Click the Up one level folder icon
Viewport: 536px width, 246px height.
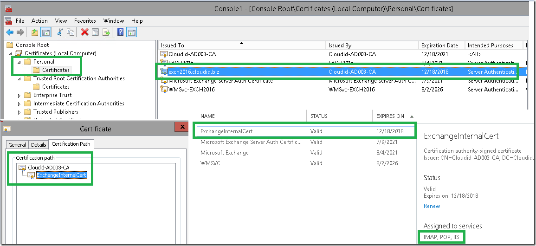(34, 32)
